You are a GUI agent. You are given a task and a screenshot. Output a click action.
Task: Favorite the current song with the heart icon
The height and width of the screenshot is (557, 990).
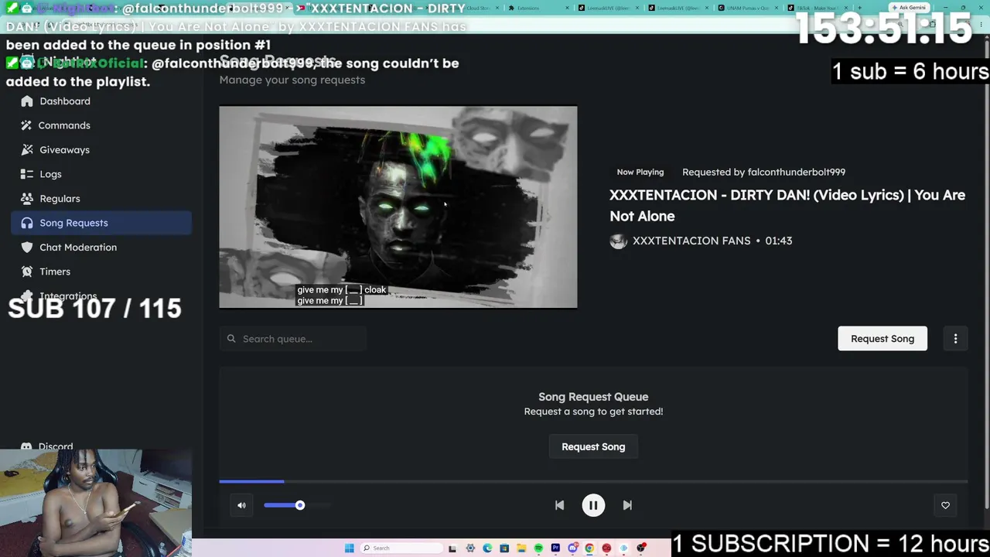click(x=945, y=505)
